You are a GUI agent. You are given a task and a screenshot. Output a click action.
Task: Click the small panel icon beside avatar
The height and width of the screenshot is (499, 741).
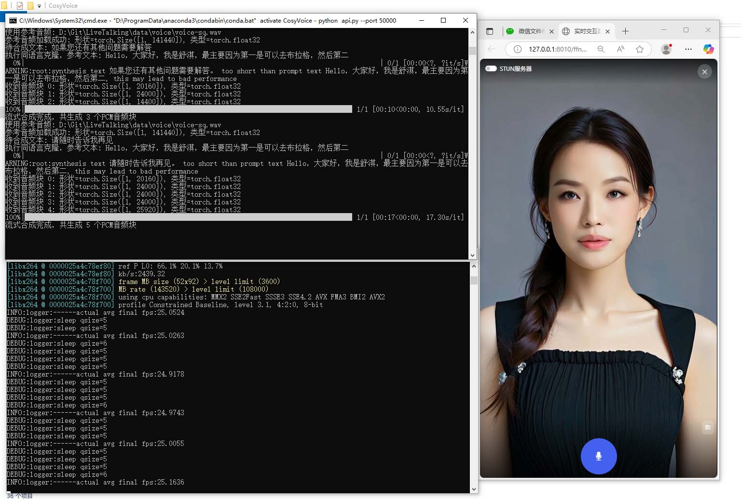point(708,427)
